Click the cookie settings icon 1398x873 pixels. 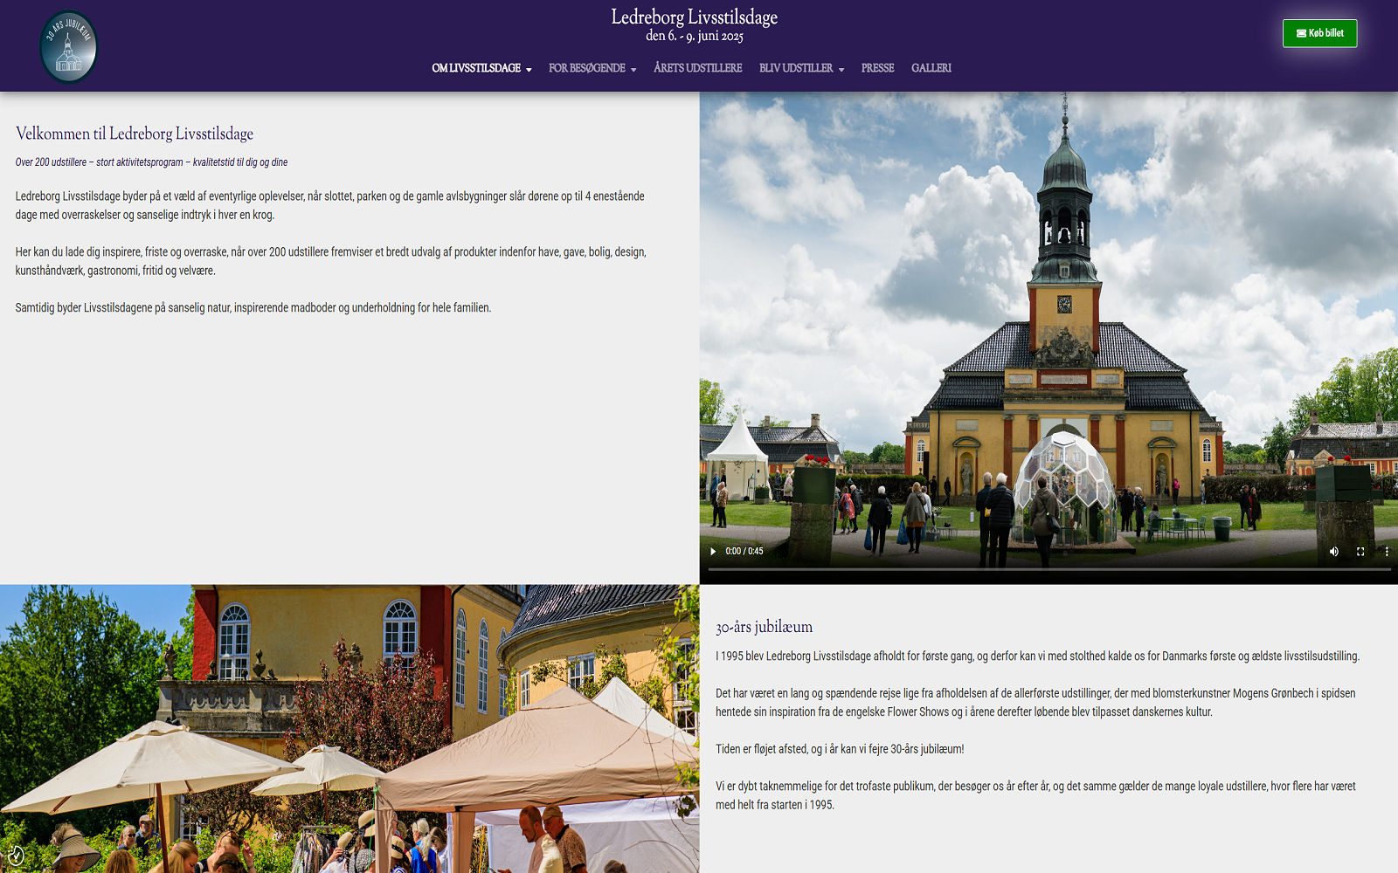pos(15,856)
